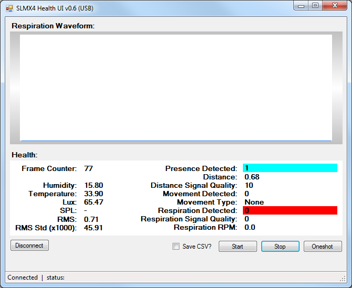
Task: Click the window resize grip in status bar
Action: (343, 279)
